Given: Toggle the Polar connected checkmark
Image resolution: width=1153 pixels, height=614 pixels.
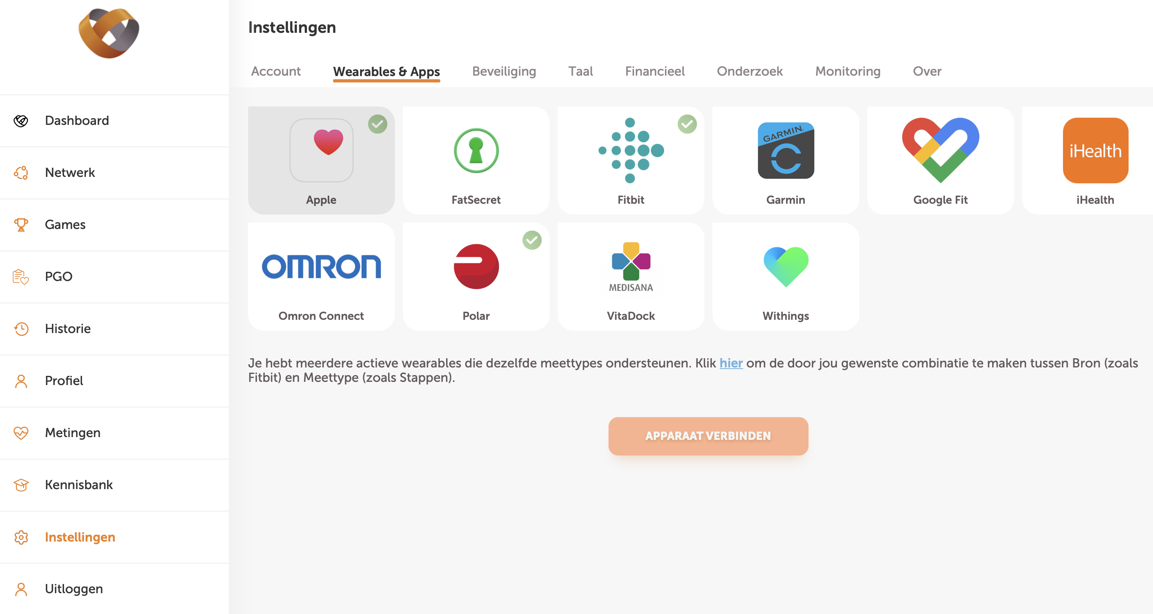Looking at the screenshot, I should [532, 240].
